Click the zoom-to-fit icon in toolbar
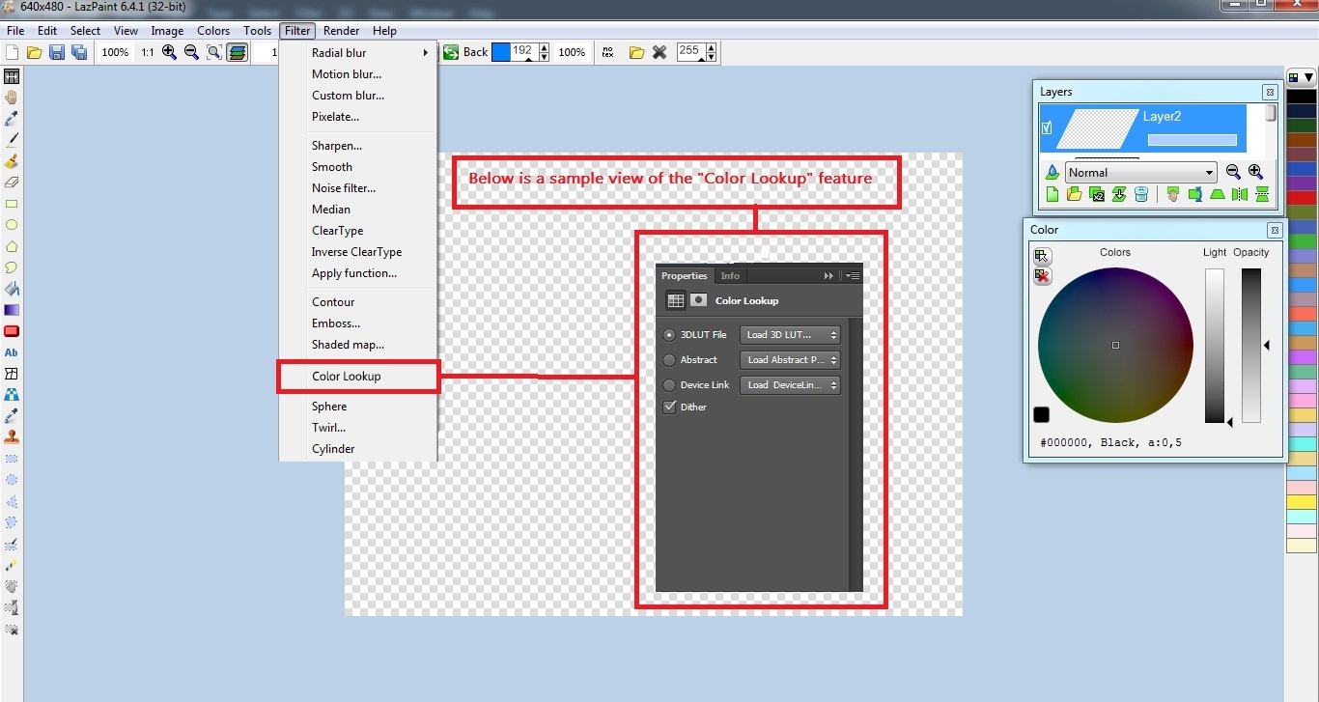This screenshot has height=702, width=1319. tap(213, 52)
